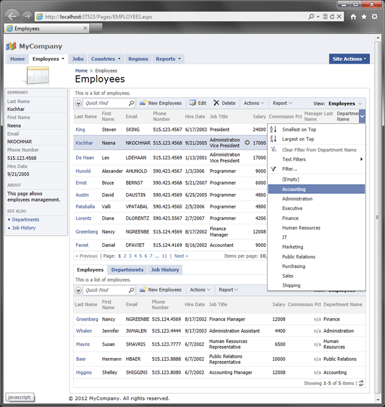The width and height of the screenshot is (385, 407).
Task: Go to Home in navigation bar
Action: coord(18,59)
